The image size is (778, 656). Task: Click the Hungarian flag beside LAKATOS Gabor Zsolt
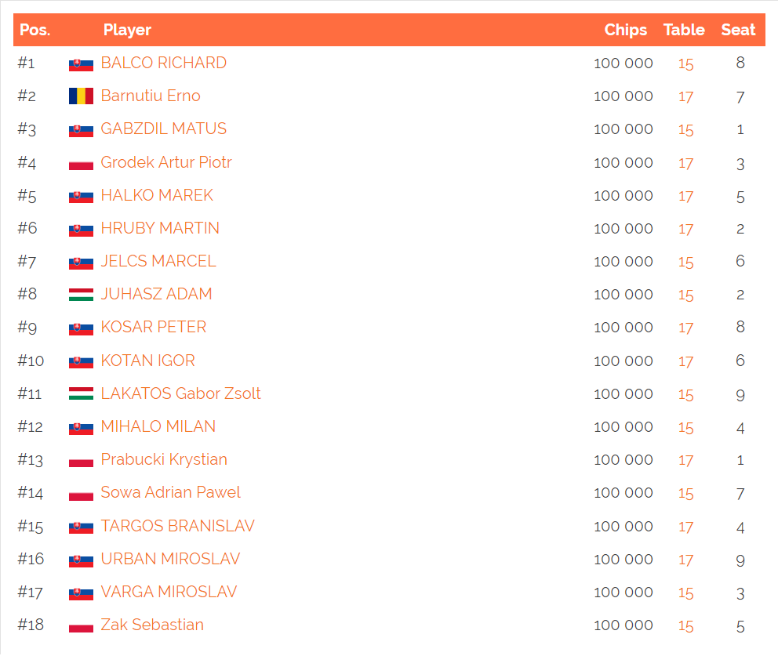pyautogui.click(x=81, y=394)
